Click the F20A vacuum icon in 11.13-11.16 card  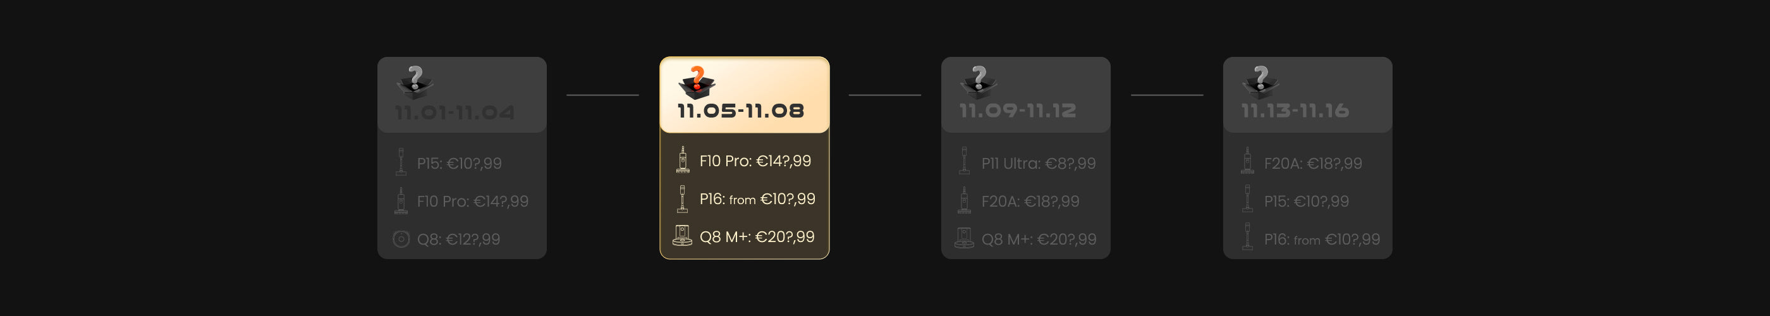1248,161
